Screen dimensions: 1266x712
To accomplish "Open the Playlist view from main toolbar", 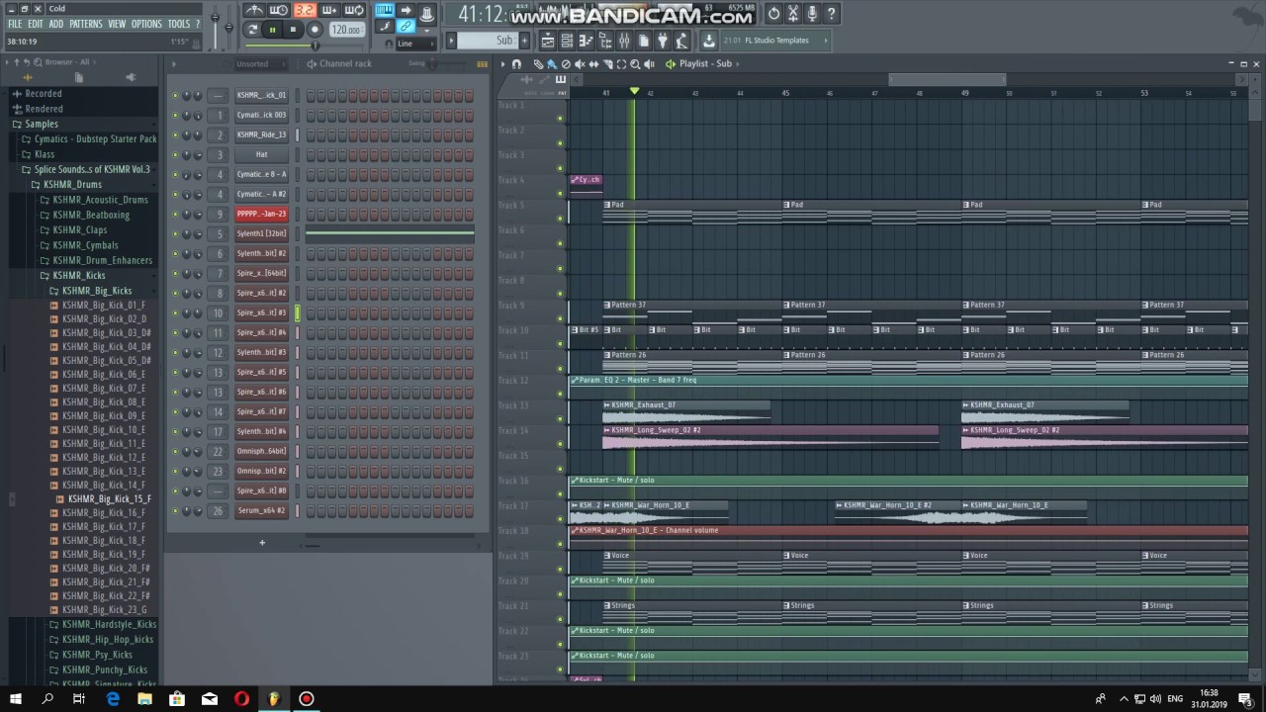I will pyautogui.click(x=548, y=41).
